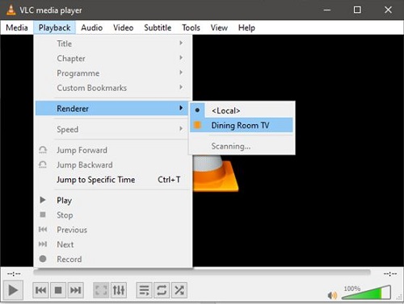Expand the Title submenu arrow

point(181,43)
